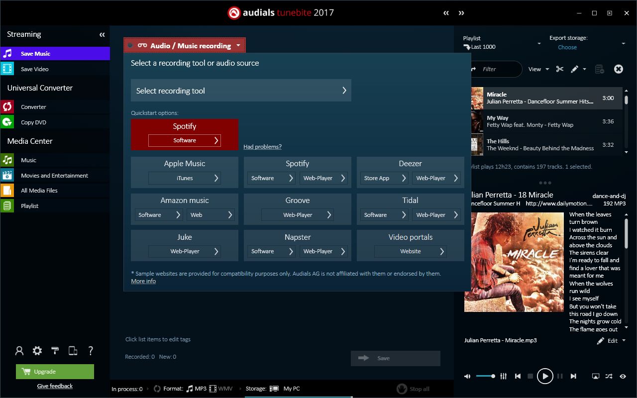Select Groove Web-Player option
The image size is (637, 398).
click(x=298, y=215)
